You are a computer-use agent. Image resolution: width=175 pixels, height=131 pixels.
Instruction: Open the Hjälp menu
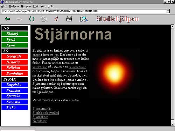point(50,6)
